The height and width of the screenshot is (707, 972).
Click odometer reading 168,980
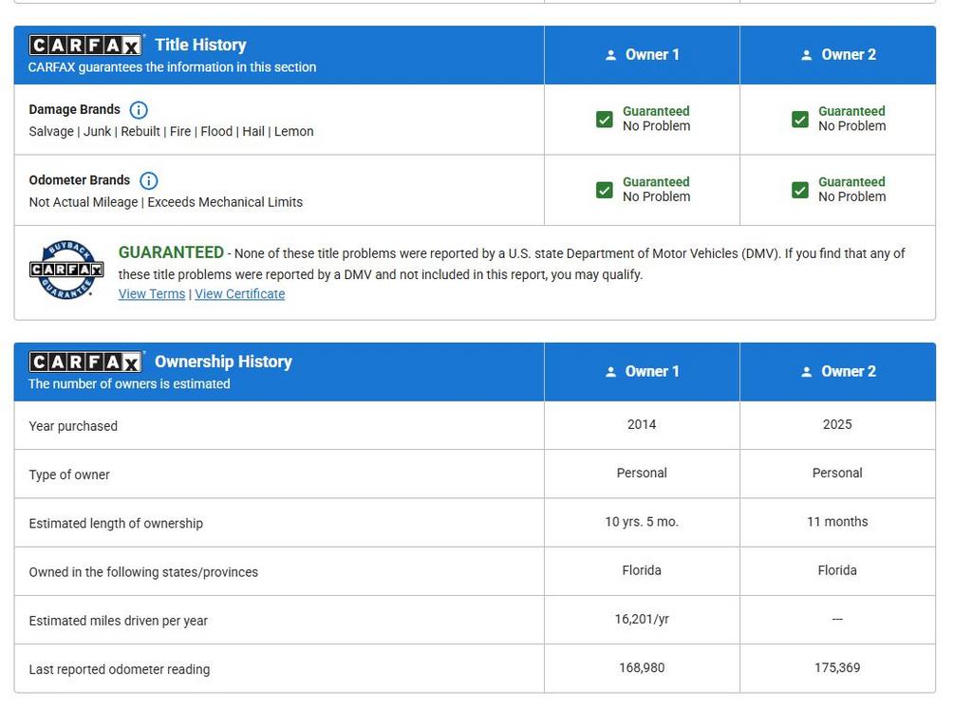[x=642, y=668]
